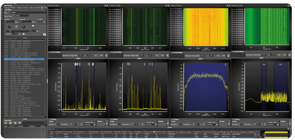Toggle the checkbox in the Go(sec) row
Screen dimensions: 295x140
[x=23, y=34]
